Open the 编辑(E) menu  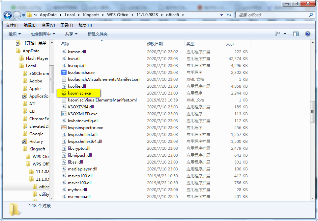pyautogui.click(x=30, y=25)
